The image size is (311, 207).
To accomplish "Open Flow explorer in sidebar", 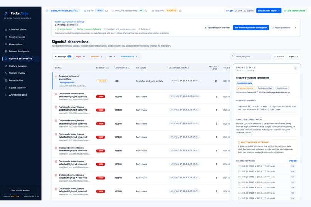I will click(x=20, y=44).
